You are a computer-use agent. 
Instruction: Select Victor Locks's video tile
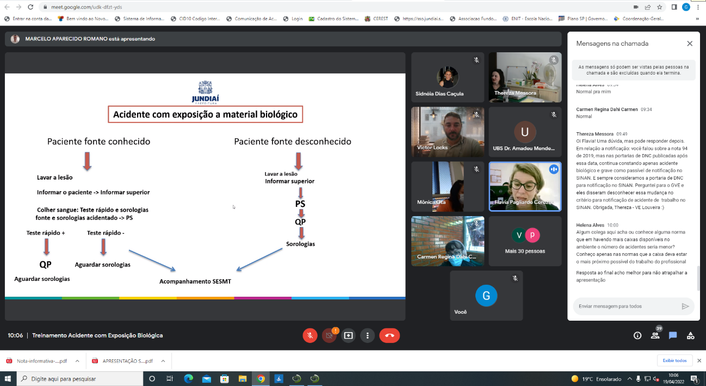click(x=448, y=132)
